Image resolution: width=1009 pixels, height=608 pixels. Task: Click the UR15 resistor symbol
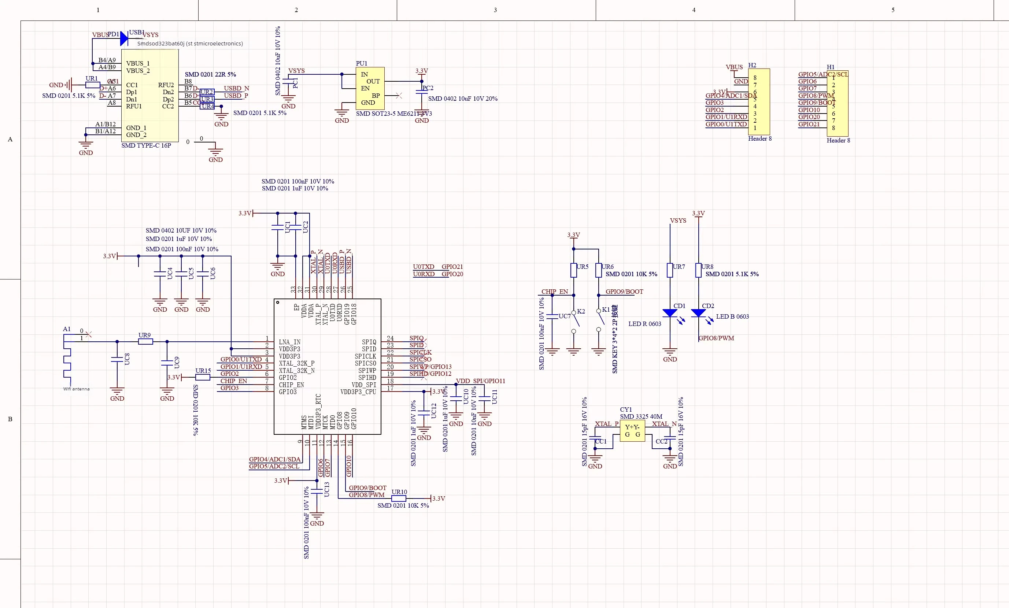(203, 377)
